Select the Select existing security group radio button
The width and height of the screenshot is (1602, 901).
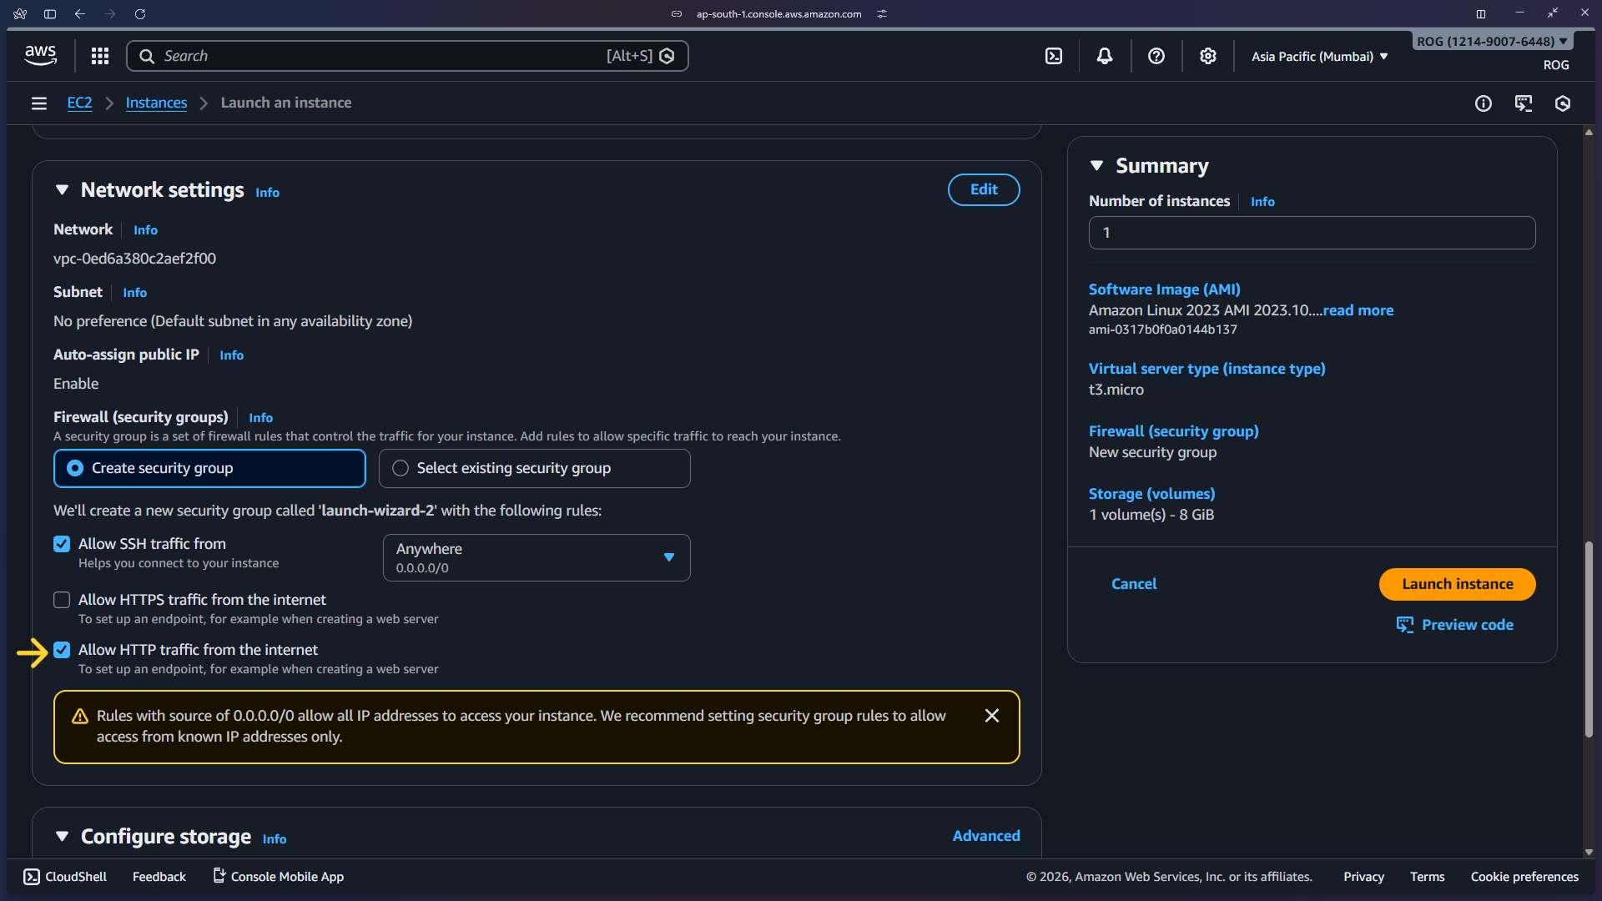pyautogui.click(x=400, y=468)
